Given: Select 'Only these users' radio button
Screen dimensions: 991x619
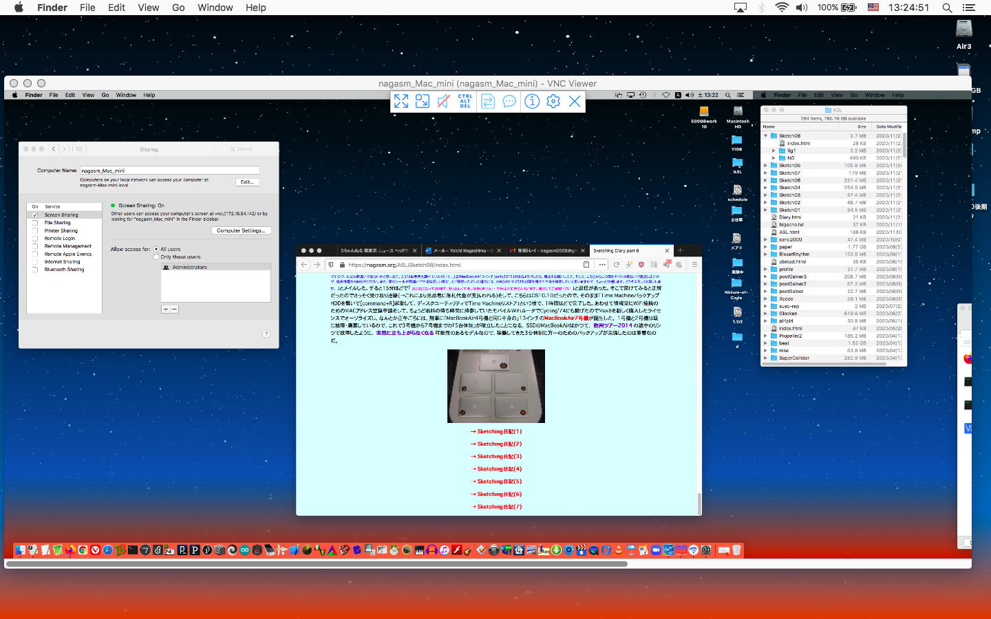Looking at the screenshot, I should coord(156,257).
